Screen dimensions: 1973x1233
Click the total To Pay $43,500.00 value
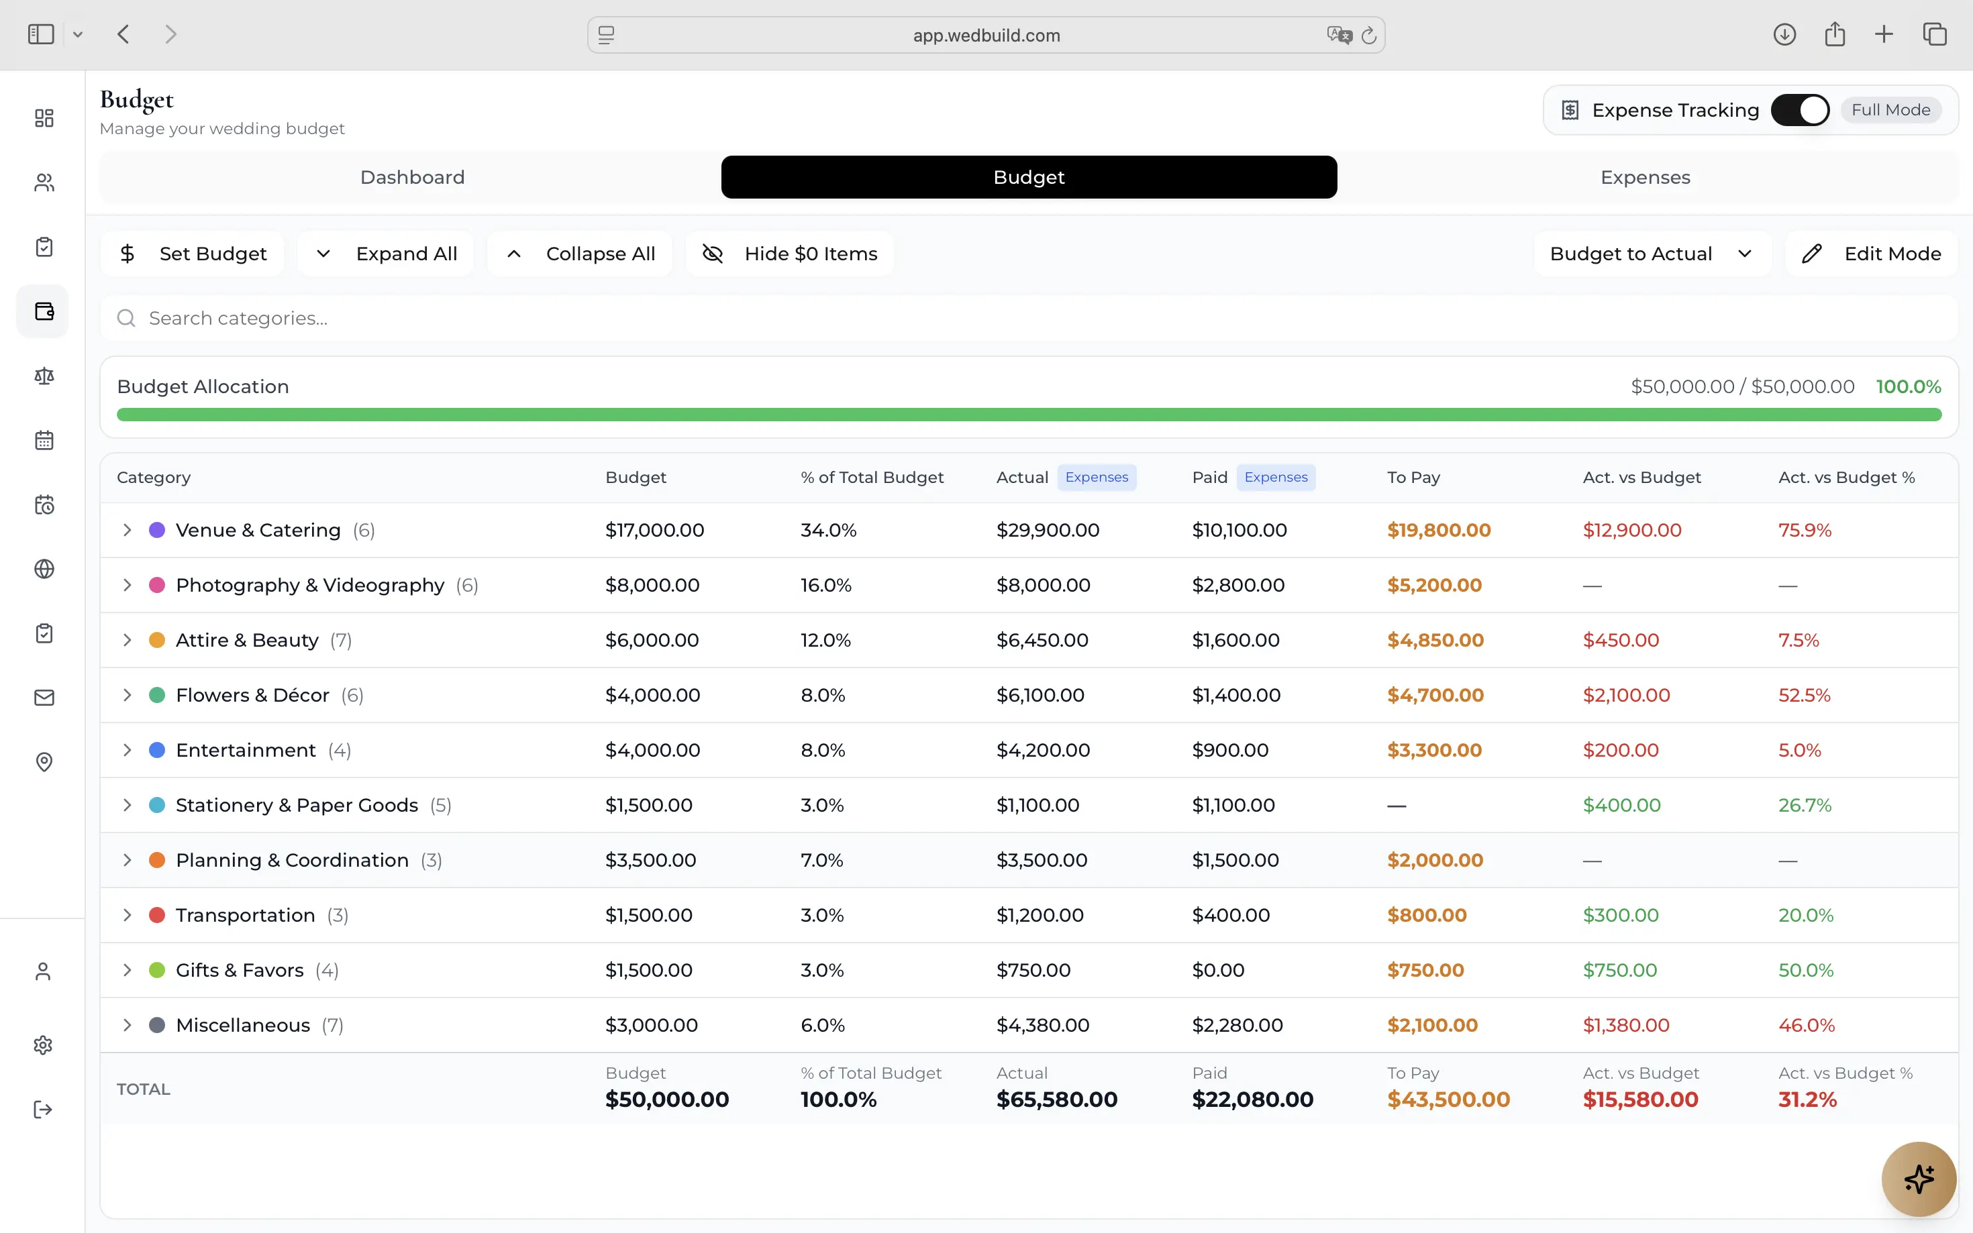point(1449,1100)
